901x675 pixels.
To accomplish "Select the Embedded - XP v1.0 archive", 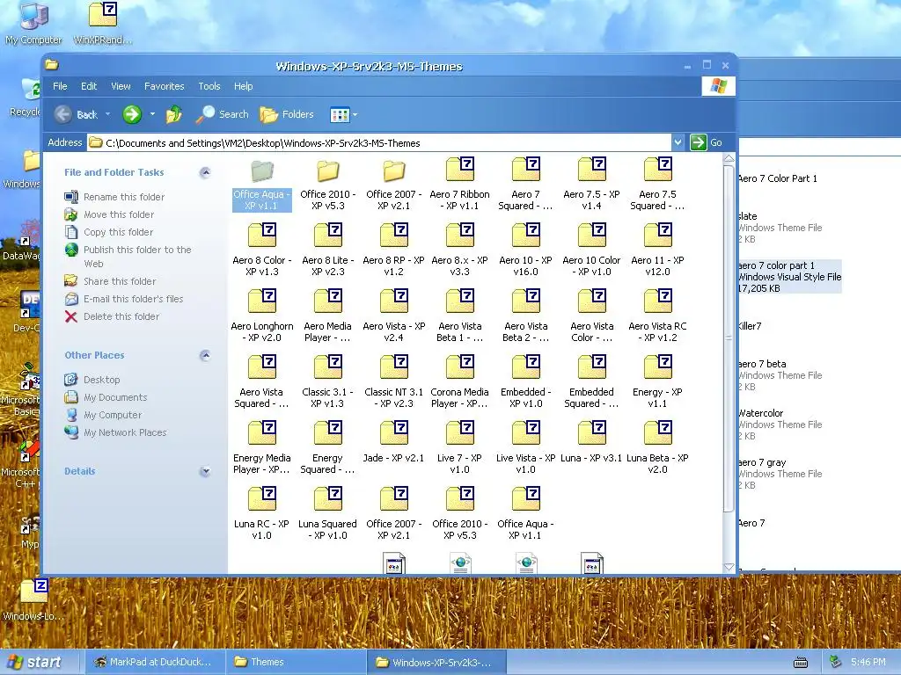I will [x=526, y=381].
